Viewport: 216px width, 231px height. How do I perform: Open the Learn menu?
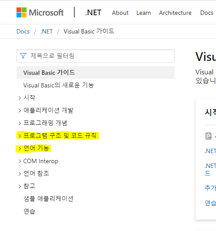pos(143,13)
